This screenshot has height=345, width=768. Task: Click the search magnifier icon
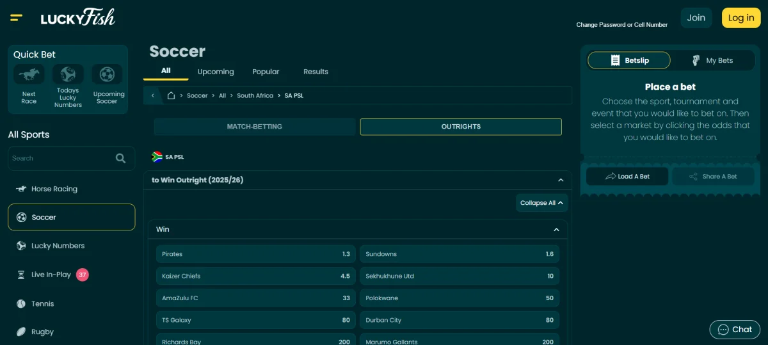120,158
